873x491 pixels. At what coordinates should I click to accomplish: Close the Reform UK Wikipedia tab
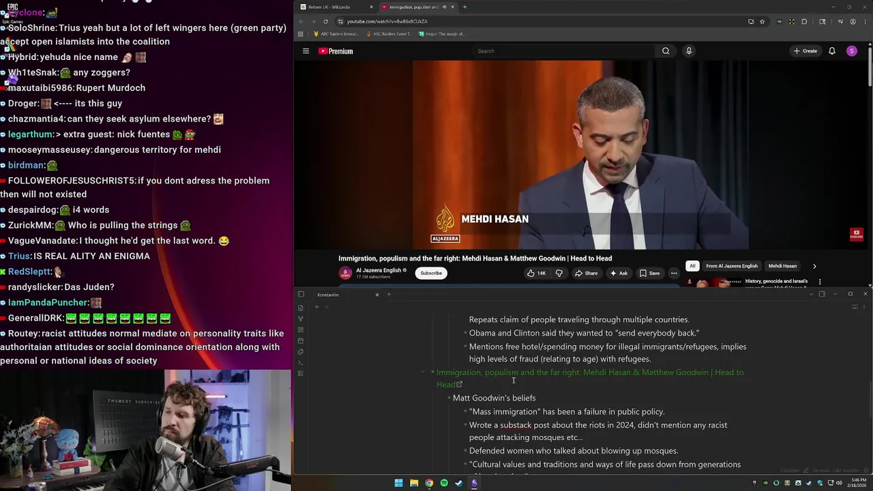[x=372, y=7]
